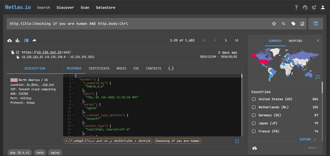
Task: Check the Japan (JP) filter
Action: click(254, 123)
